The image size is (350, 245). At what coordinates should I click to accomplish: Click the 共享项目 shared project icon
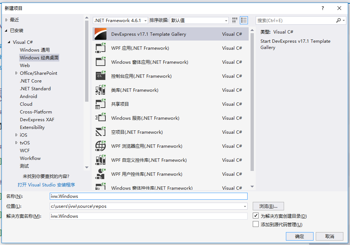click(x=101, y=104)
